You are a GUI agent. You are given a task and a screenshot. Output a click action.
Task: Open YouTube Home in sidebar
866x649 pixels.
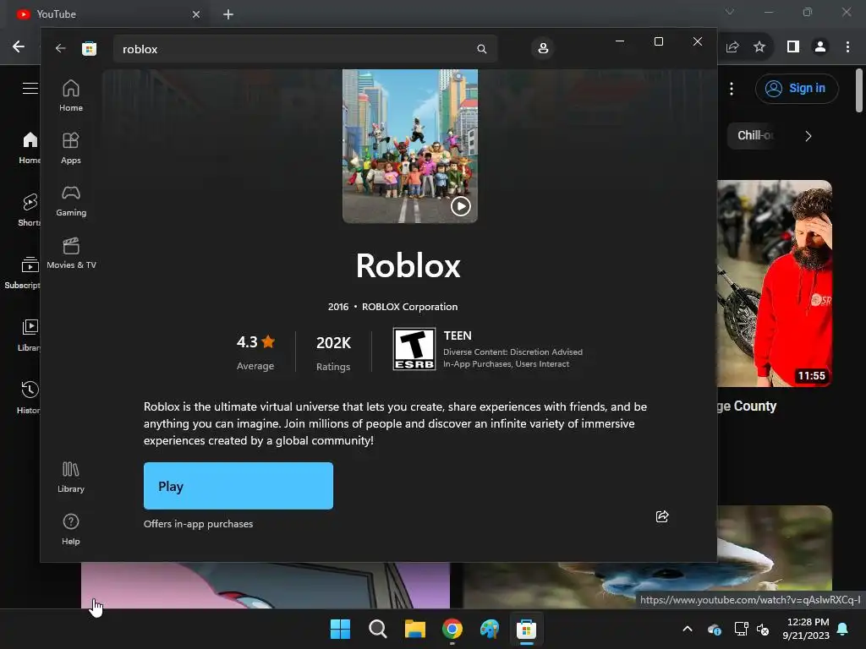(29, 148)
